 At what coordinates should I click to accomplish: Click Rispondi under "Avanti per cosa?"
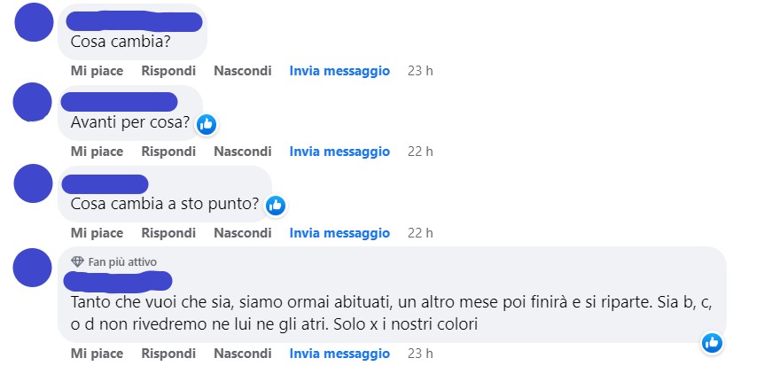168,152
